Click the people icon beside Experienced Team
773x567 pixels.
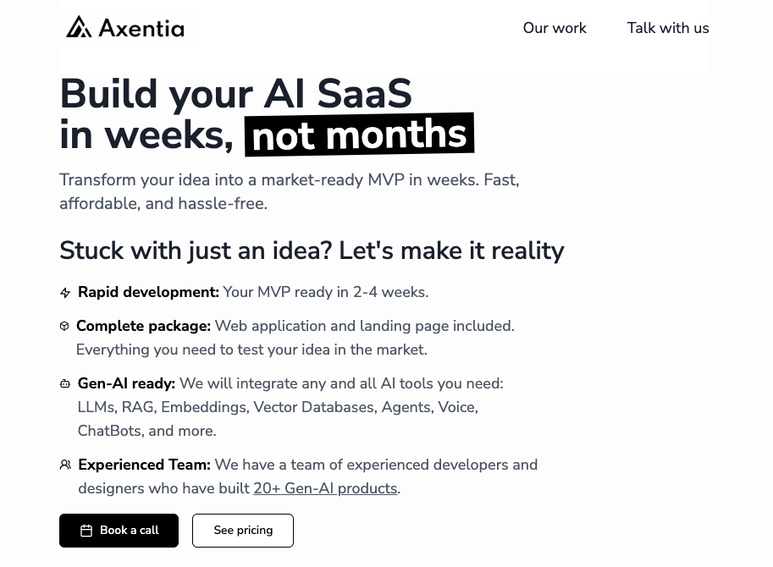pyautogui.click(x=65, y=465)
